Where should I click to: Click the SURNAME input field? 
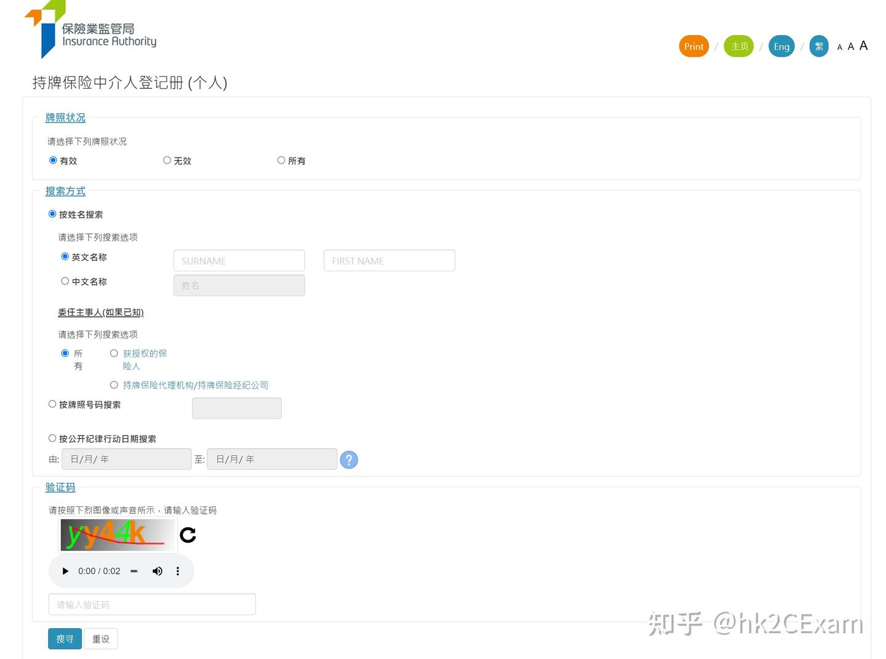point(239,260)
